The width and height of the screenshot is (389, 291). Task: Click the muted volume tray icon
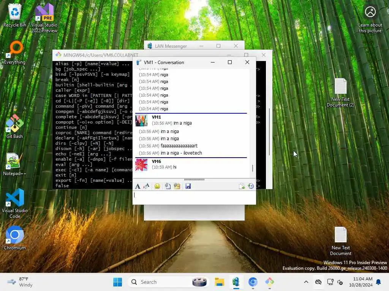point(340,282)
